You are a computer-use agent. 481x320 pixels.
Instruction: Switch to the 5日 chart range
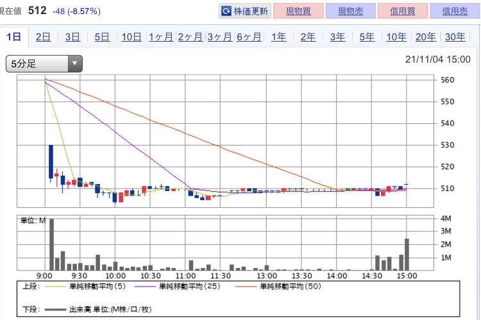coord(102,37)
